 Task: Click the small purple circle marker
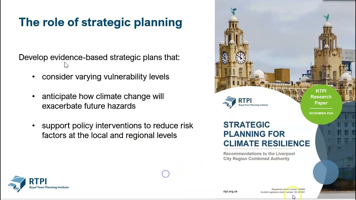(x=165, y=174)
